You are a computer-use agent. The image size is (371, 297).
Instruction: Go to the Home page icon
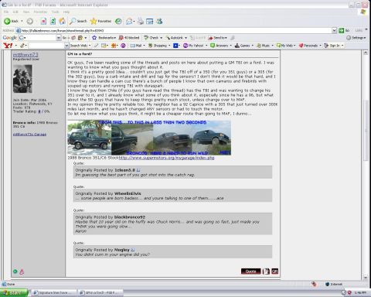pos(62,21)
